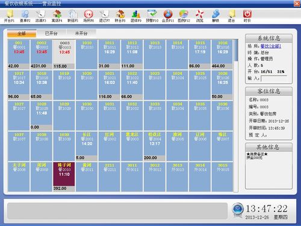Select empty table card 1036
The image size is (301, 226).
[222, 116]
